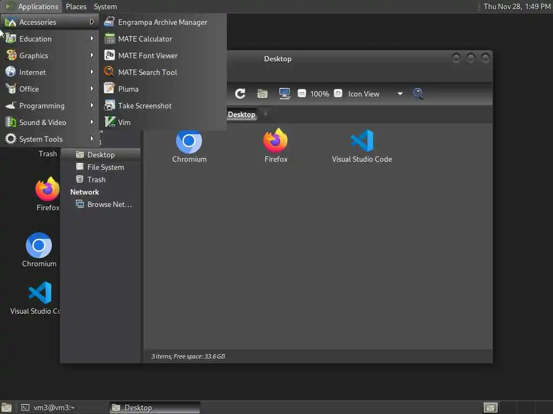Select Desktop in the file manager sidebar
Image resolution: width=553 pixels, height=414 pixels.
coord(101,155)
